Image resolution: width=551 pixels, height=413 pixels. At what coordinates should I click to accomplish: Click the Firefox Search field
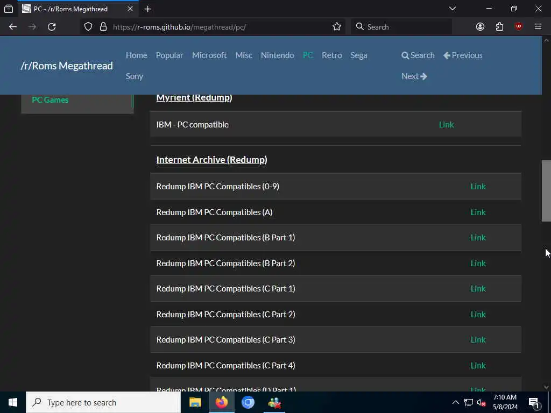point(401,27)
